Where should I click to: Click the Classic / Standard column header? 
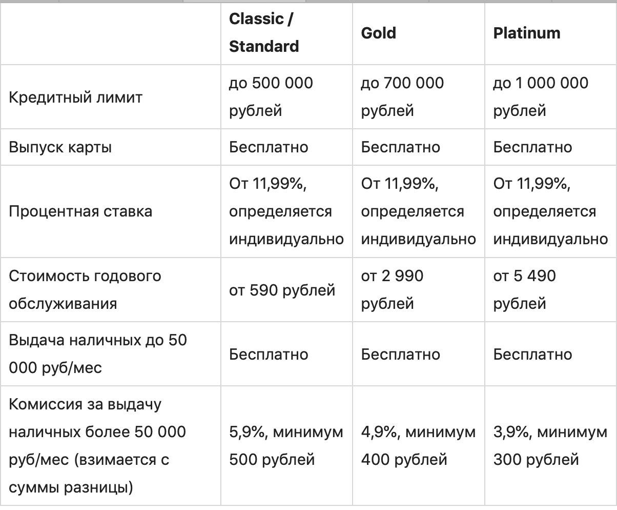tap(264, 33)
